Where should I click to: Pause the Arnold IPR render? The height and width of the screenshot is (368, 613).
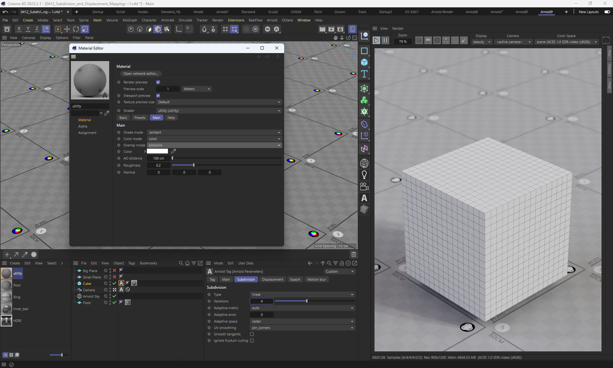pos(385,40)
